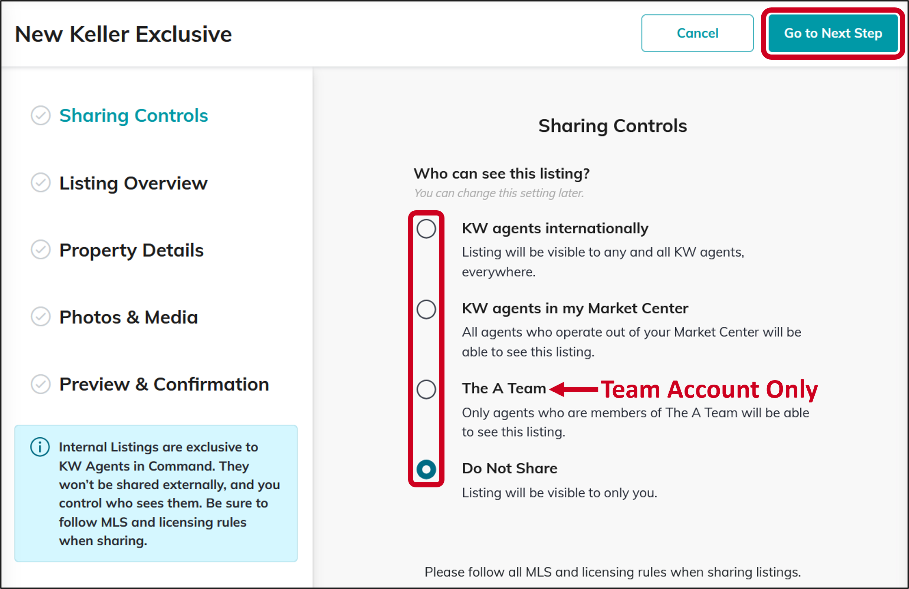Screen dimensions: 909x589
Task: Select The A Team radio button
Action: pos(426,389)
